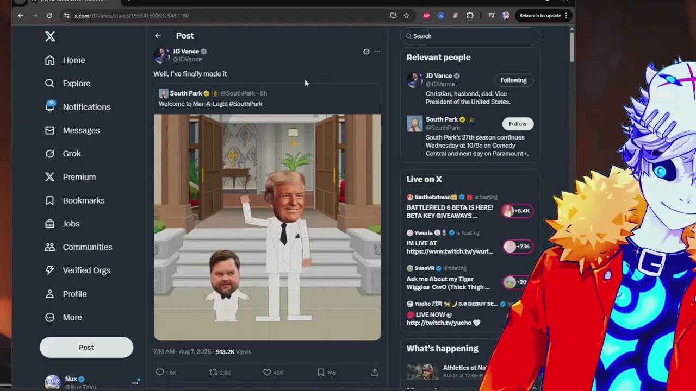Click the Verified Orgs lightning icon

(50, 270)
